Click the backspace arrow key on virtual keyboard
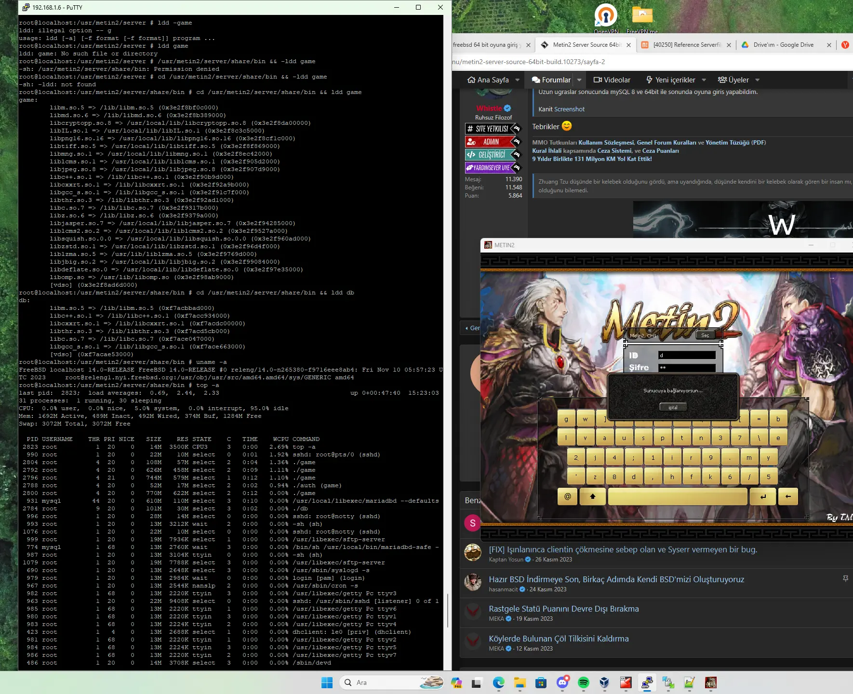The width and height of the screenshot is (853, 694). [x=788, y=496]
